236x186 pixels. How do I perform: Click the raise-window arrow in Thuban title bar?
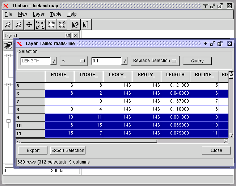[205, 6]
